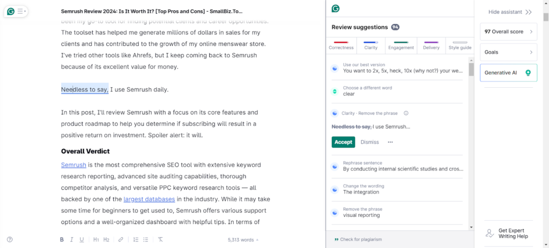Open Generative AI assistant
Viewport: 549px width, 248px height.
point(508,72)
